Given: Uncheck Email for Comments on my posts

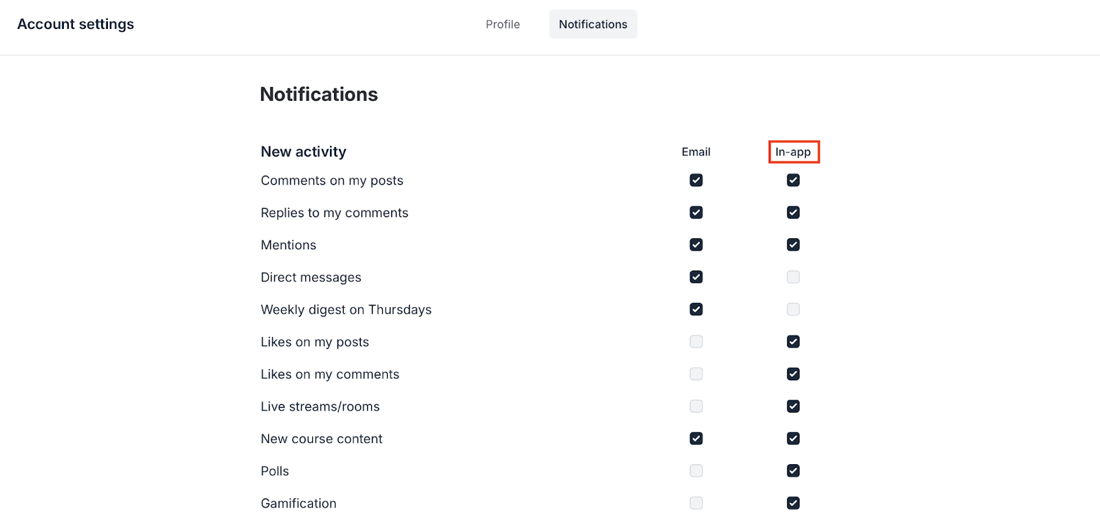Looking at the screenshot, I should click(x=696, y=180).
